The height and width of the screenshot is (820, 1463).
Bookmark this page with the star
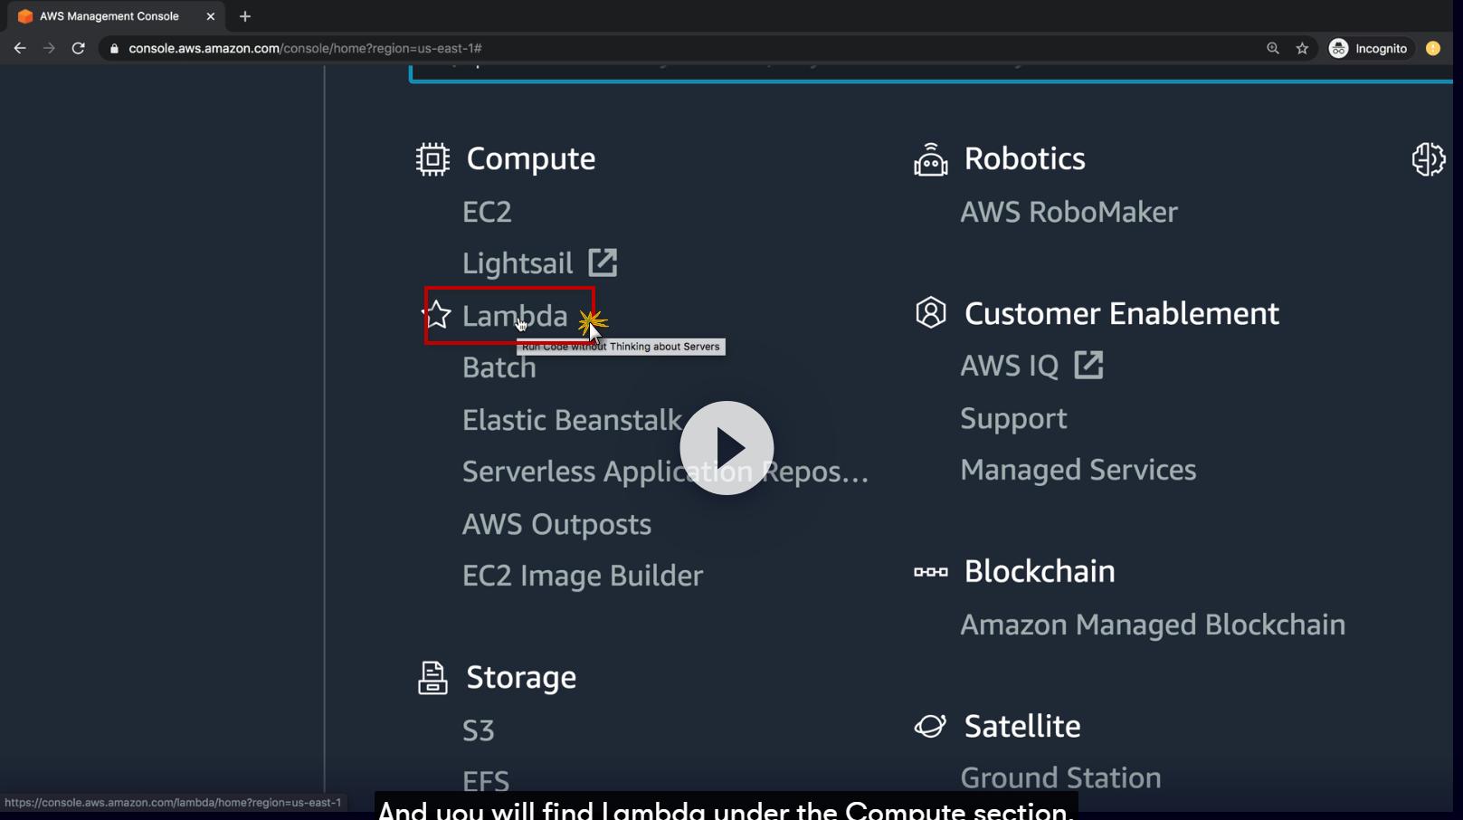pyautogui.click(x=1302, y=49)
